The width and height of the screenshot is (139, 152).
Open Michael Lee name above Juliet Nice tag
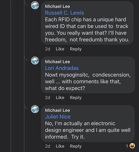pos(58,110)
